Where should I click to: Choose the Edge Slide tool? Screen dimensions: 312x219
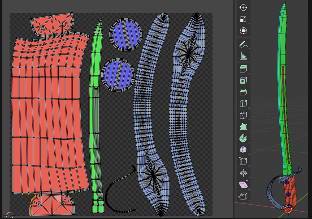[x=243, y=162]
